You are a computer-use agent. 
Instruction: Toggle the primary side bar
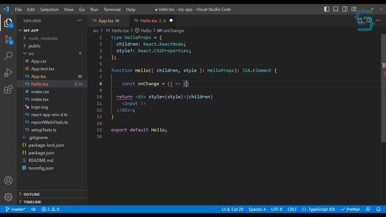tap(327, 10)
